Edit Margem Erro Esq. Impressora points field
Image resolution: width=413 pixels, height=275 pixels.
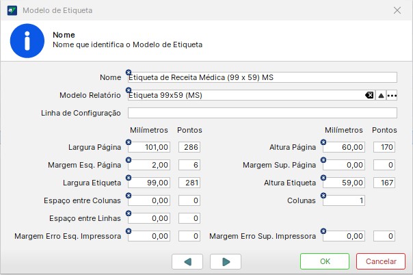[x=189, y=236]
